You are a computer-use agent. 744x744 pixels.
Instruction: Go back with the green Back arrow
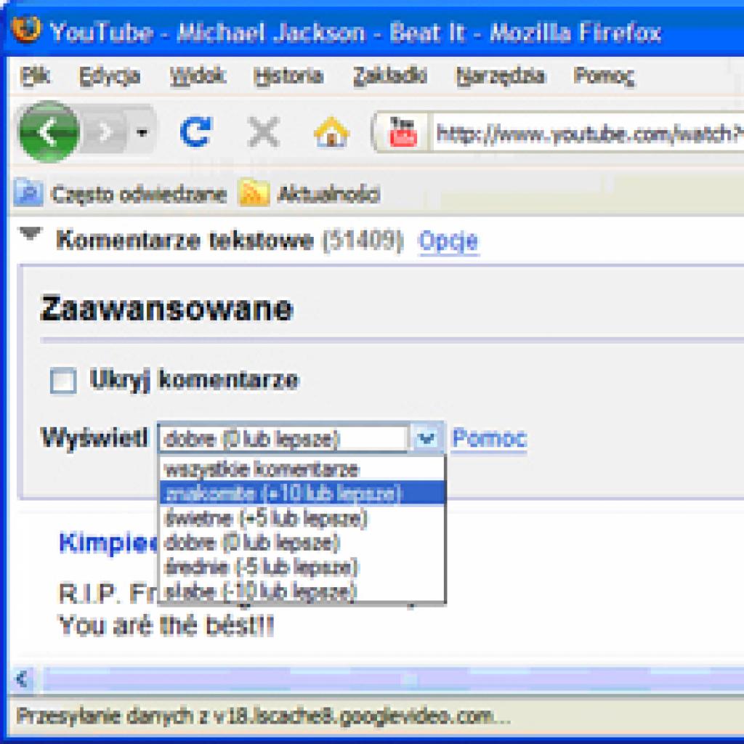pyautogui.click(x=49, y=132)
